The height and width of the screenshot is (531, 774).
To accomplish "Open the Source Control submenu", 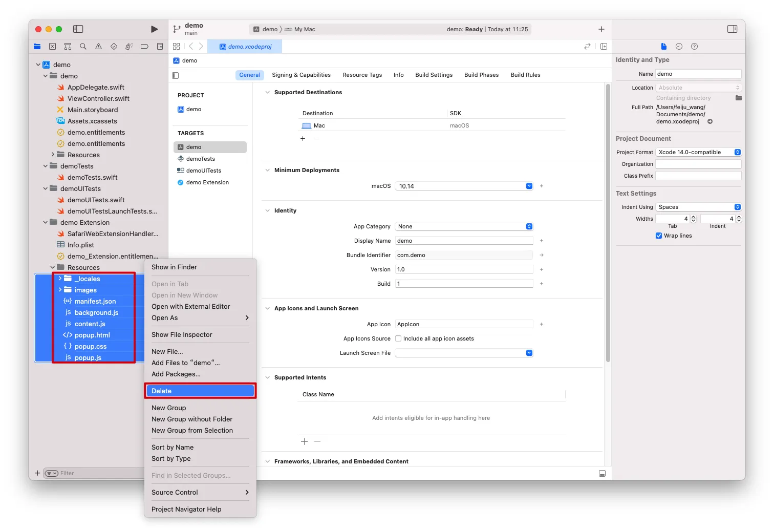I will (x=200, y=493).
